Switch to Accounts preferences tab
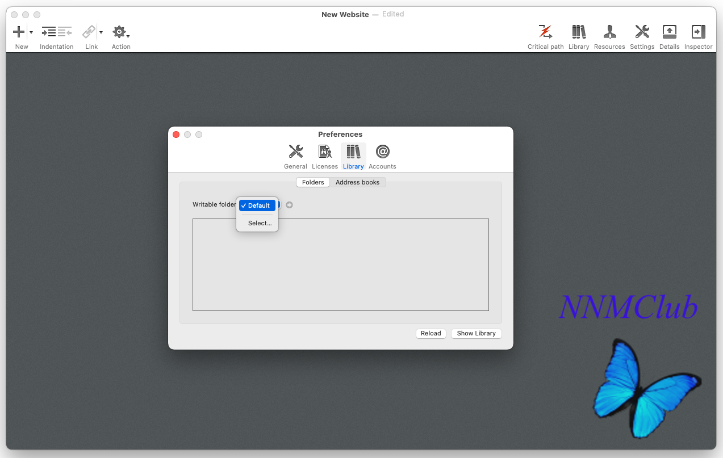The width and height of the screenshot is (723, 458). (x=382, y=157)
